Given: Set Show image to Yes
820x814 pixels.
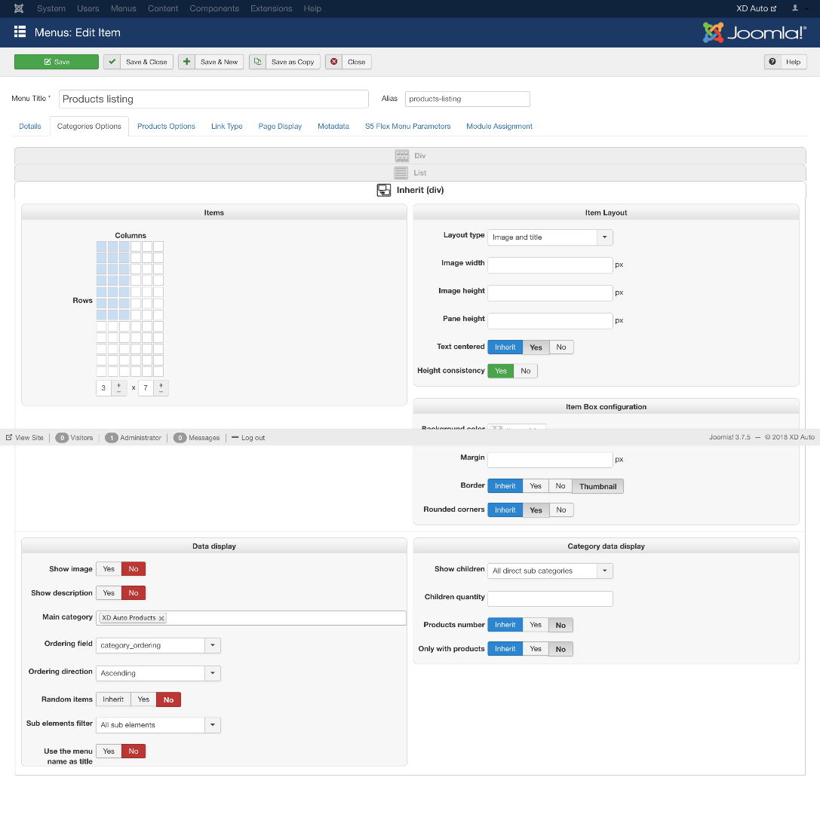Looking at the screenshot, I should [109, 569].
